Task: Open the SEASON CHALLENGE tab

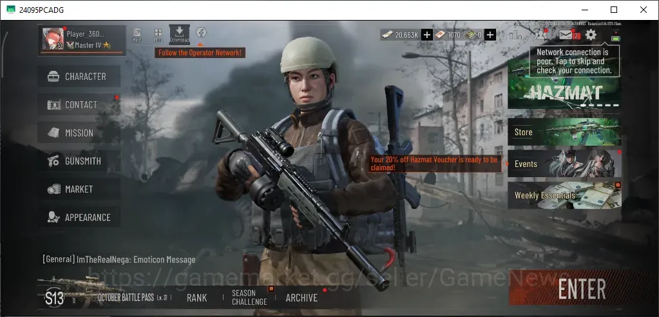Action: [249, 297]
